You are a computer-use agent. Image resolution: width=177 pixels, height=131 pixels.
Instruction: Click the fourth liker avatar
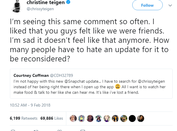click(99, 118)
